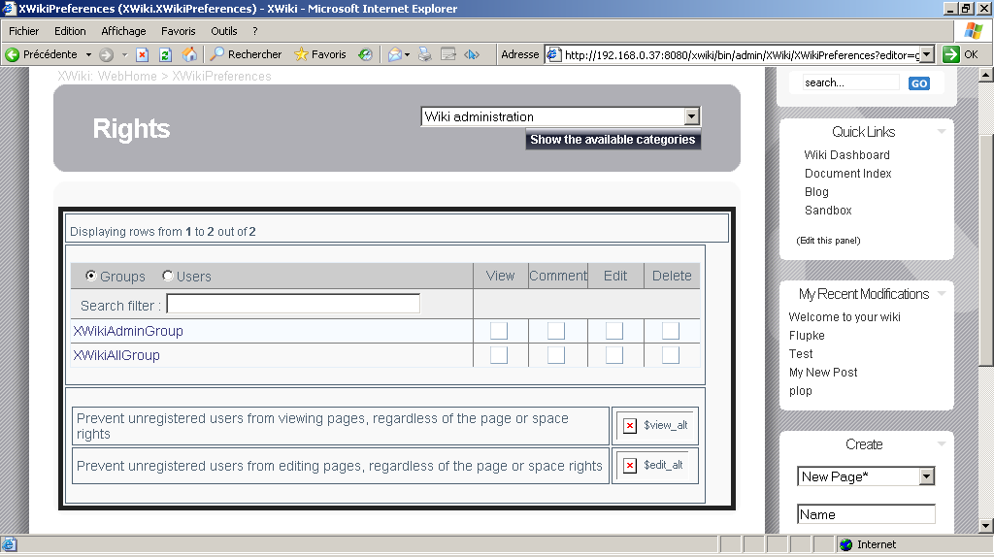Click the Précédente back arrow icon
Viewport: 994px width, 557px height.
[x=12, y=54]
